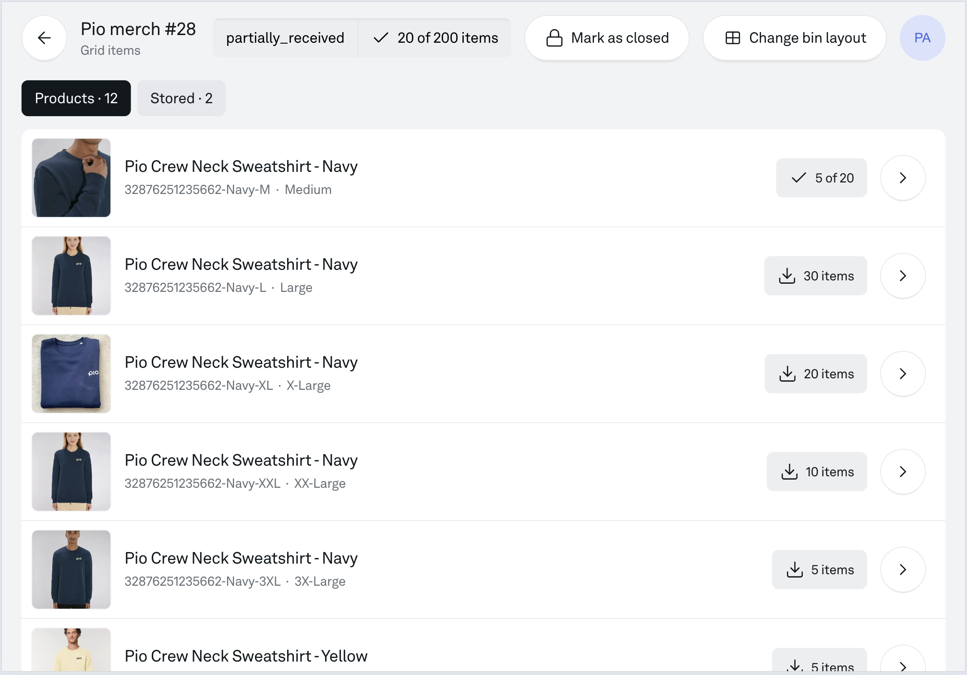967x675 pixels.
Task: Open the Navy-L Large row chevron
Action: point(903,276)
